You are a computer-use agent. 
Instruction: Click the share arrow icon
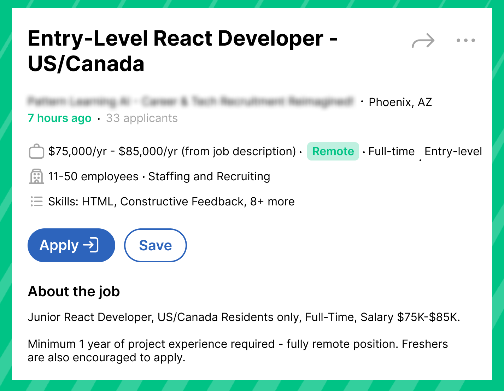coord(423,41)
